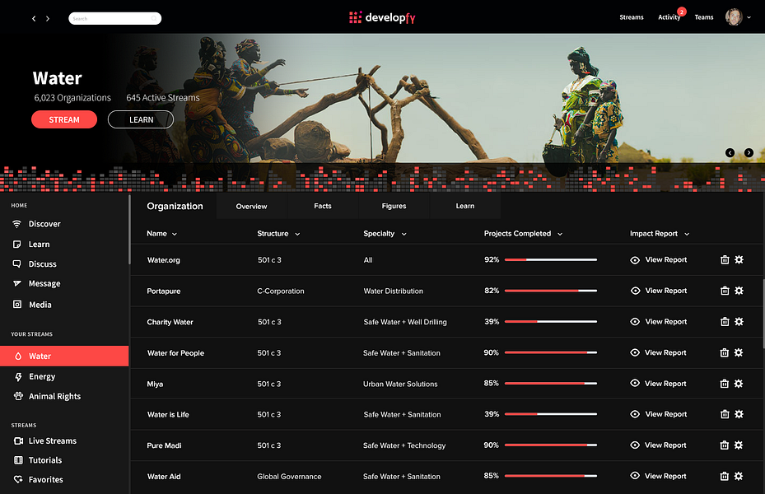This screenshot has height=494, width=765.
Task: Sort by Name column chevron
Action: (x=175, y=234)
